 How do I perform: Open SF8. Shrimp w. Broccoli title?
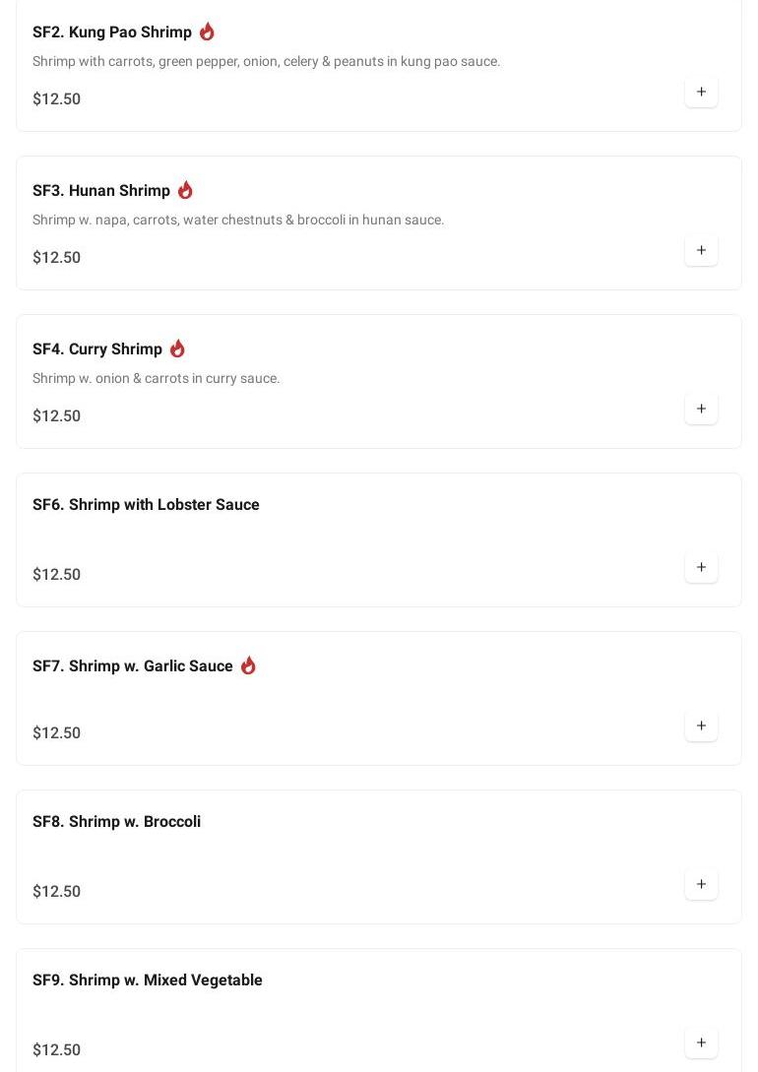pos(116,822)
